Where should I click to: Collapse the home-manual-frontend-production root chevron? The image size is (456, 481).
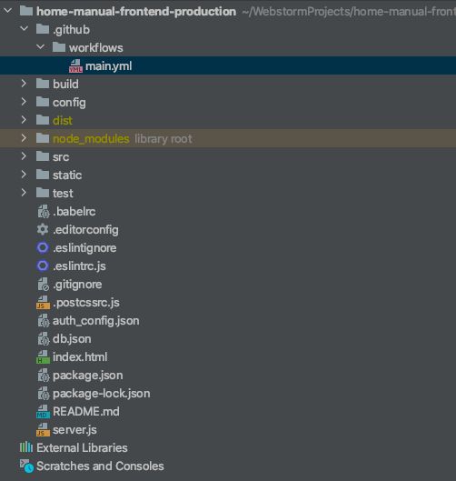7,11
